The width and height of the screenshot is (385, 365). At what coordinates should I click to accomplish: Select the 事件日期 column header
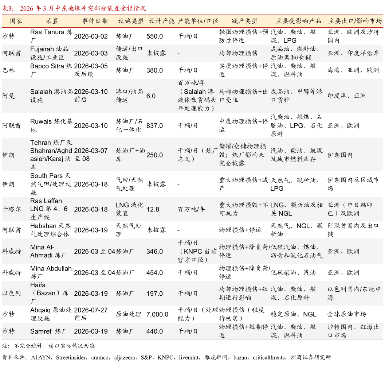tap(95, 21)
